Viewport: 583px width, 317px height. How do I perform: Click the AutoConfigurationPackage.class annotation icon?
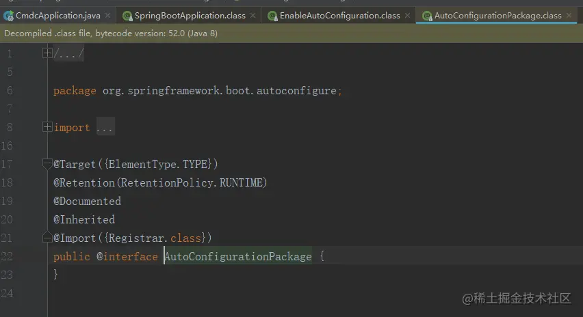click(x=427, y=16)
